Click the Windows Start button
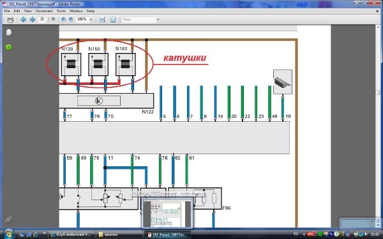 [x=9, y=234]
